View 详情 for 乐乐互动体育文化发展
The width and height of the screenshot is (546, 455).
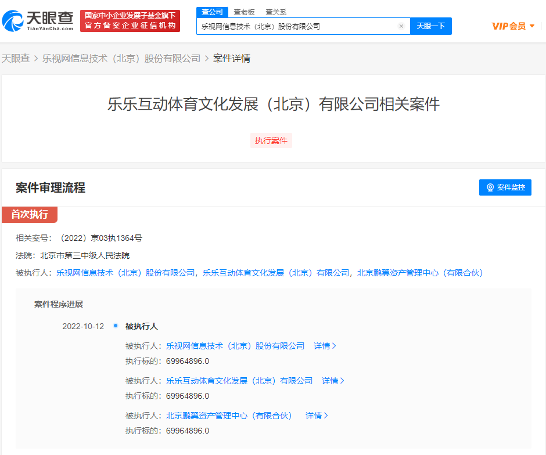(x=333, y=381)
